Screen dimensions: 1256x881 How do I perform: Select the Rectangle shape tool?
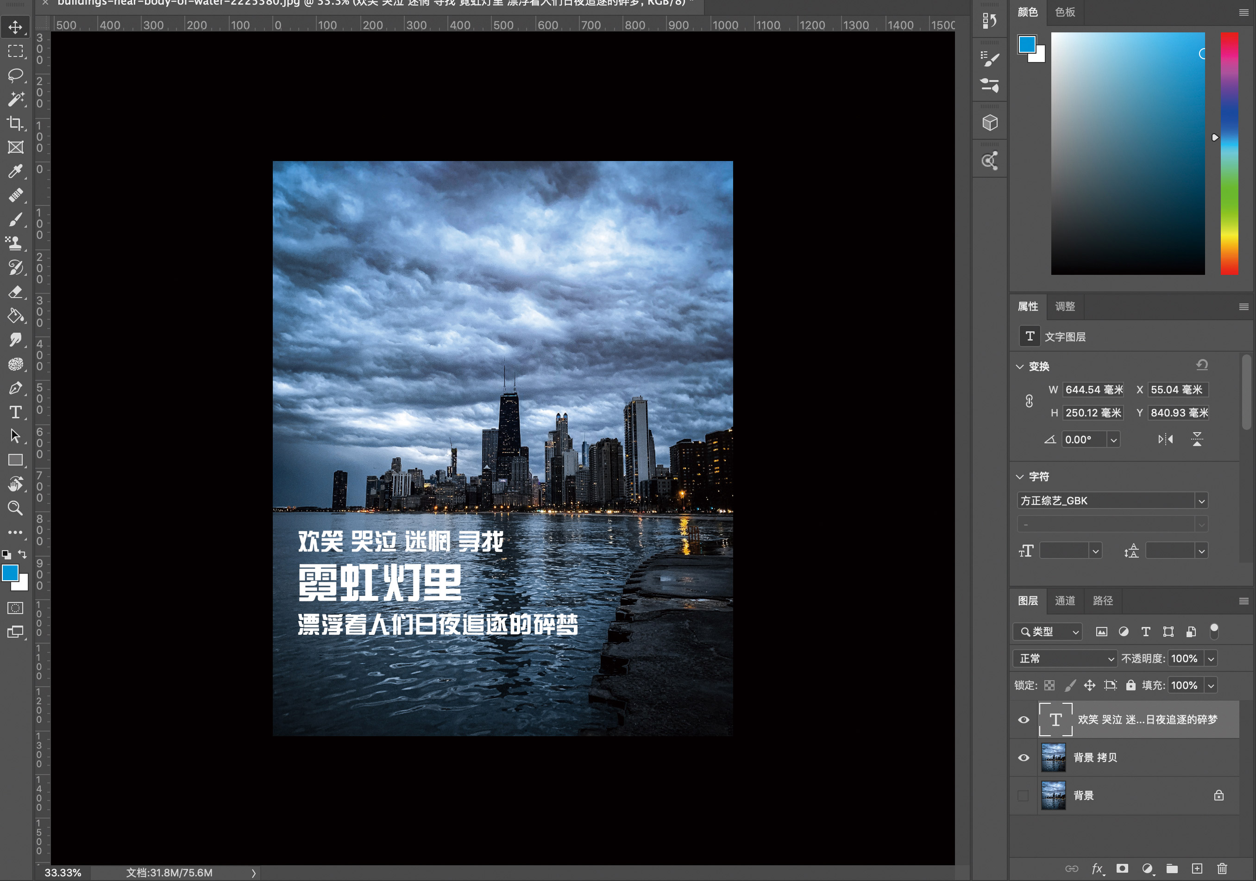pyautogui.click(x=15, y=459)
